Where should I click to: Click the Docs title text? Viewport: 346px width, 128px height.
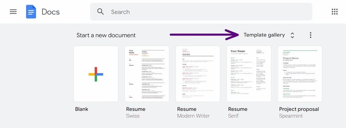click(51, 12)
